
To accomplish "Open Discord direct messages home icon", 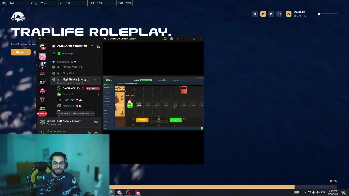I will [x=42, y=47].
